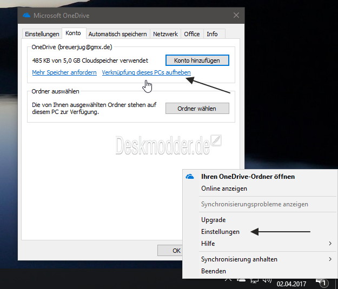The image size is (338, 289).
Task: Open the Info tab
Action: pyautogui.click(x=212, y=34)
